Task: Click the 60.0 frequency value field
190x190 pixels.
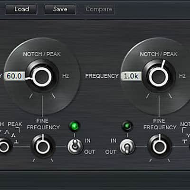Action: click(15, 76)
